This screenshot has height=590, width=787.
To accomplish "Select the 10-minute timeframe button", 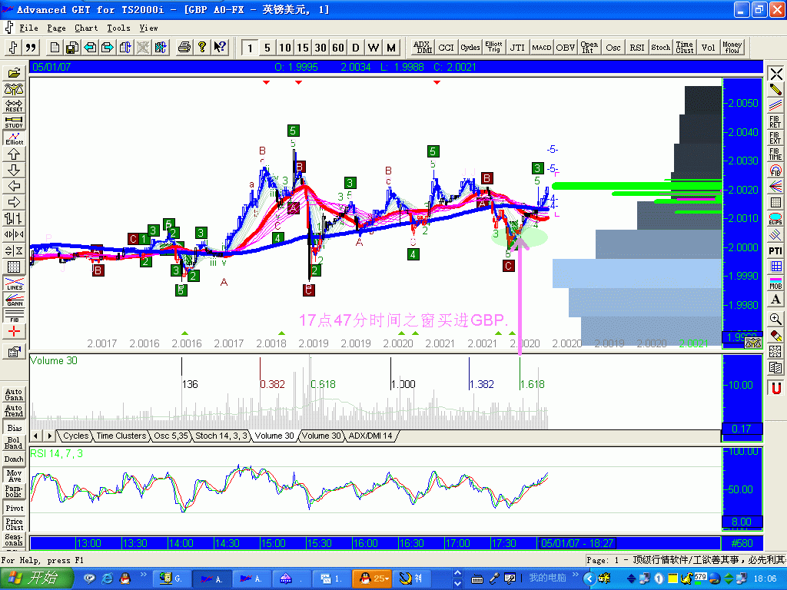I will (x=284, y=48).
